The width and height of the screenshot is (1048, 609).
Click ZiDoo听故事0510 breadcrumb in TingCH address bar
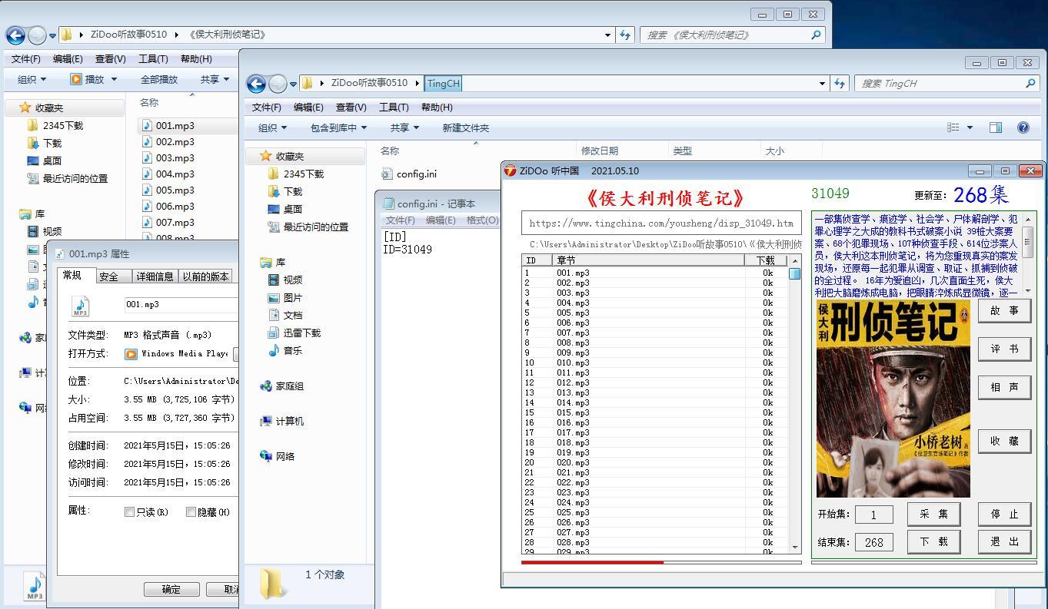pos(369,84)
